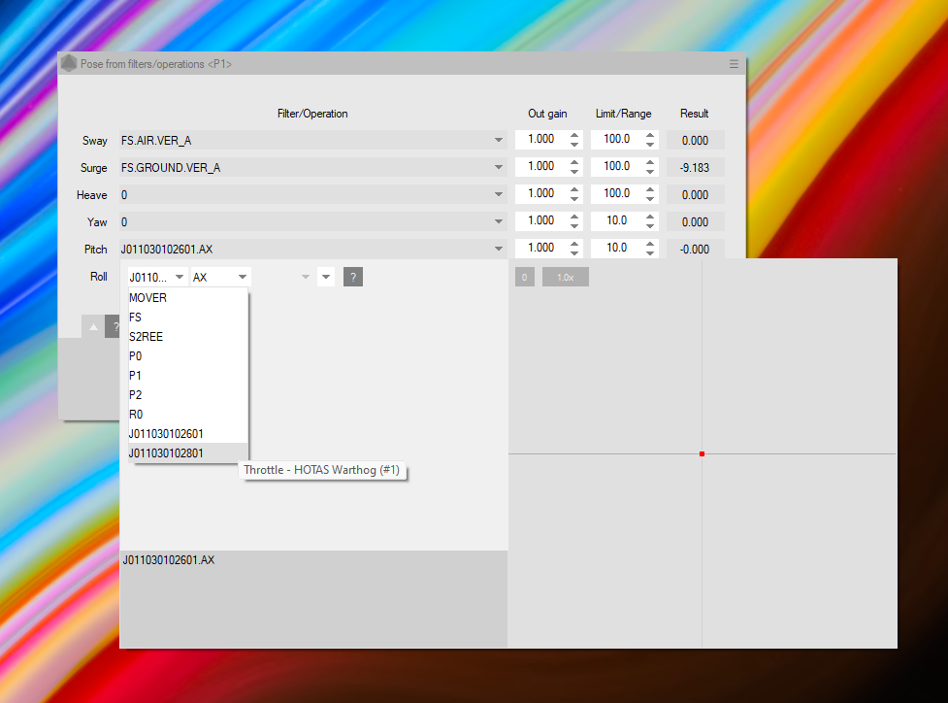This screenshot has width=948, height=703.
Task: Click the 0 reset button above the graph
Action: [524, 278]
